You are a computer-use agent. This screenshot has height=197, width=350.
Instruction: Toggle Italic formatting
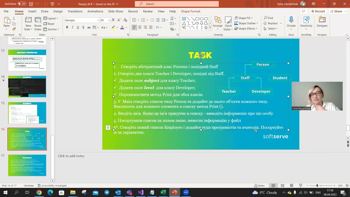pos(72,27)
